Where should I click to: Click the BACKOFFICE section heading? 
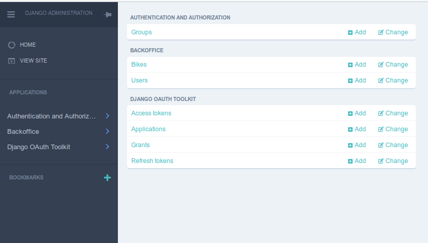(147, 50)
